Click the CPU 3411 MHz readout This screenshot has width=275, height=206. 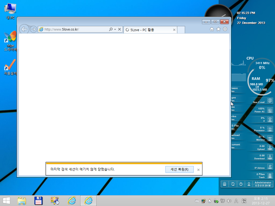262,63
